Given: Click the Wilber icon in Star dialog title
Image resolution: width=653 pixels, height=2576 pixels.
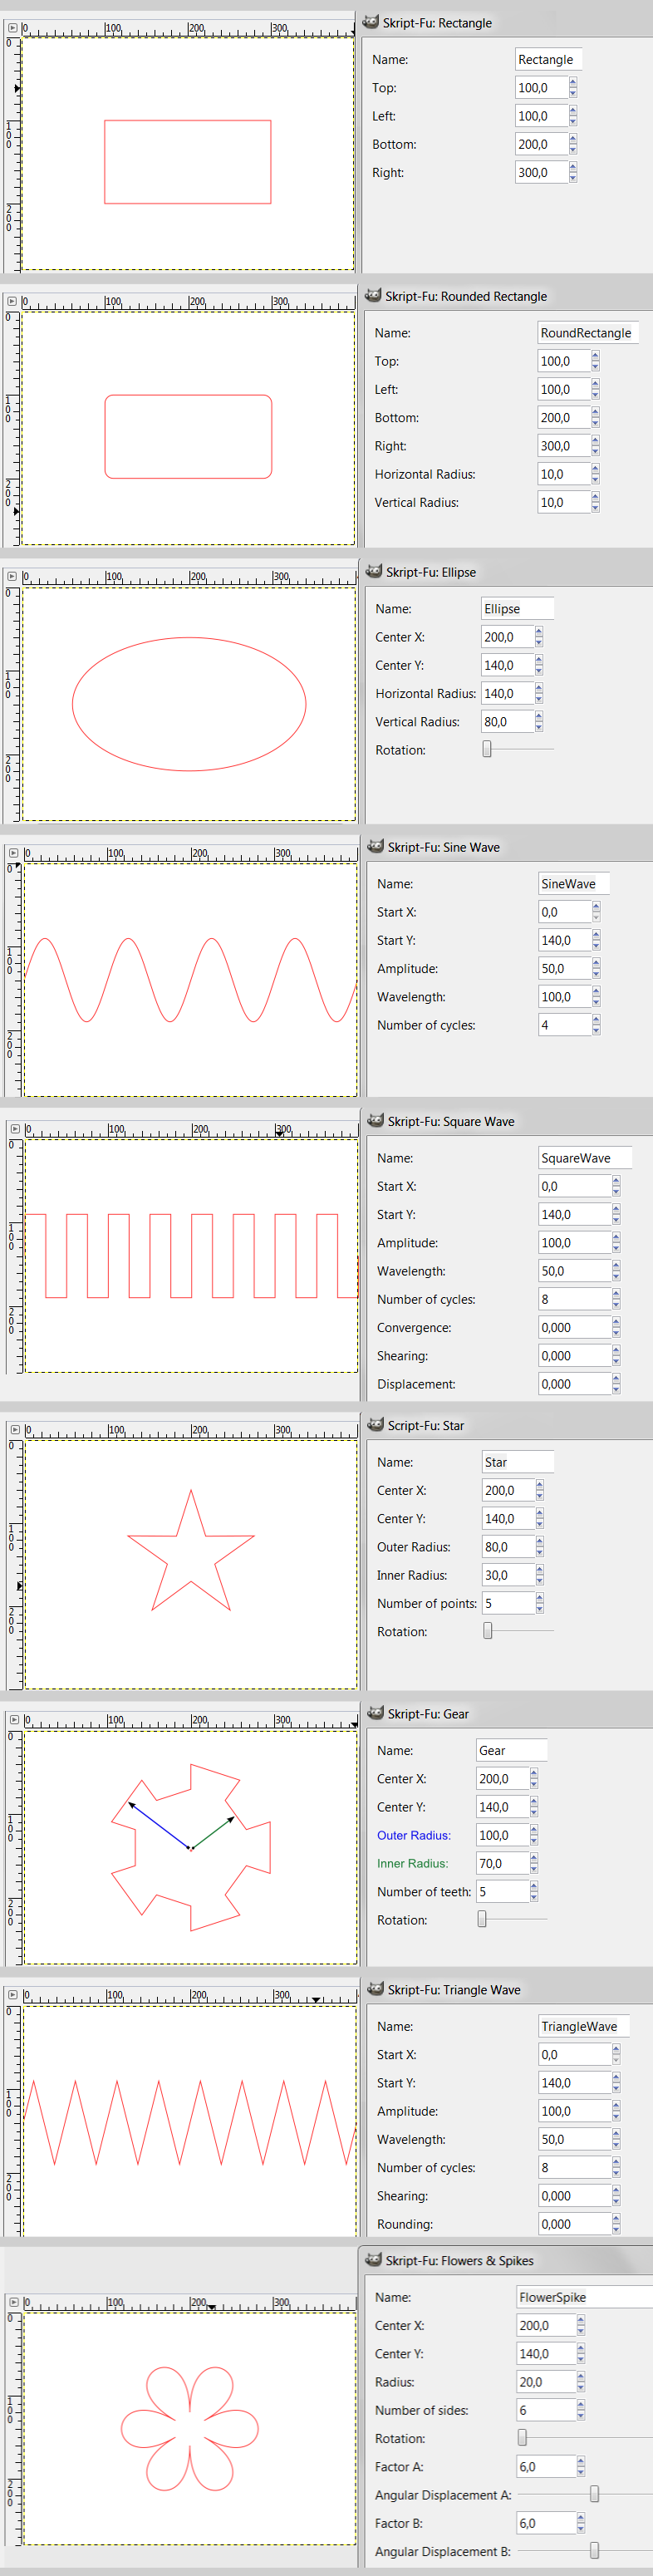Looking at the screenshot, I should tap(375, 1424).
